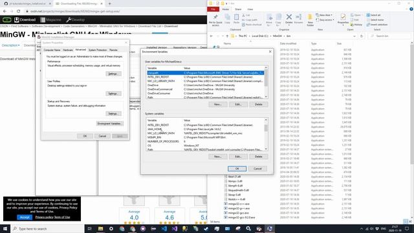
Task: Click Paste shortcut in the Clipboard group
Action: [252, 25]
